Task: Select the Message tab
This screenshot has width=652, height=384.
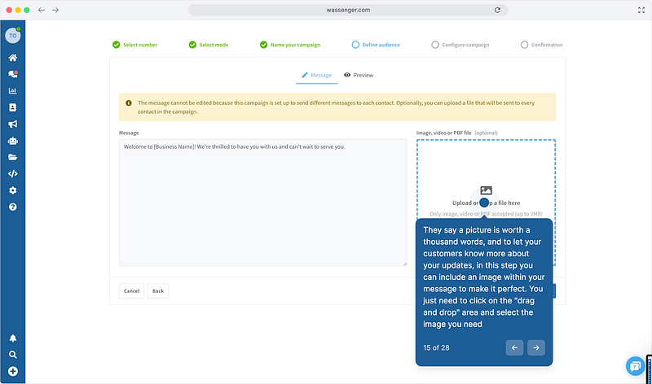Action: coord(316,75)
